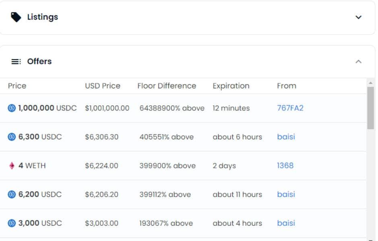Click the USD Price column header
The width and height of the screenshot is (378, 241).
click(x=103, y=86)
